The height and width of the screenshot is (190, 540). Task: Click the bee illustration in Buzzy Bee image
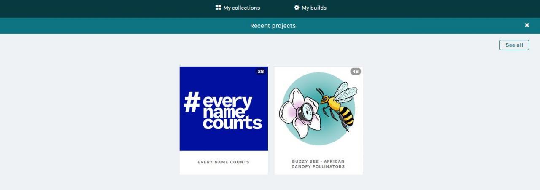337,105
